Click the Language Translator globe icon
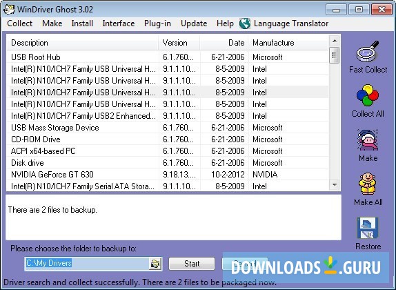Image resolution: width=396 pixels, height=290 pixels. click(x=245, y=23)
